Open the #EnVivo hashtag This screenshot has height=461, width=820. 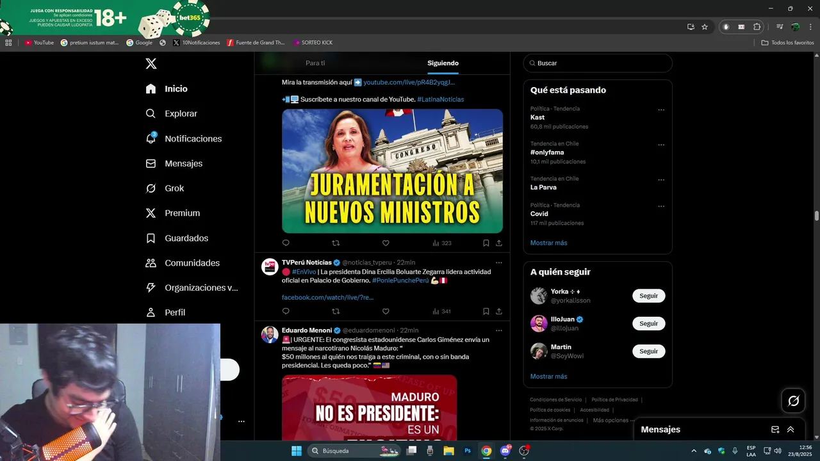click(304, 271)
